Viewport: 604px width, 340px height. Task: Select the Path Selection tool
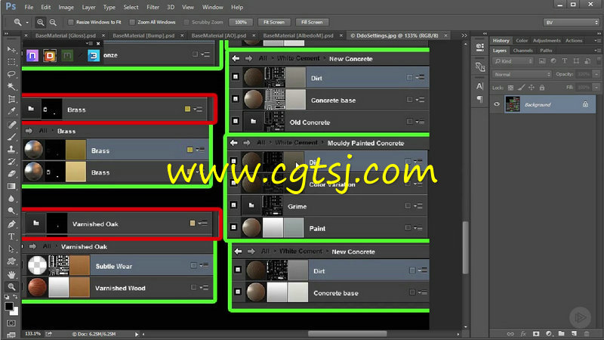(11, 249)
